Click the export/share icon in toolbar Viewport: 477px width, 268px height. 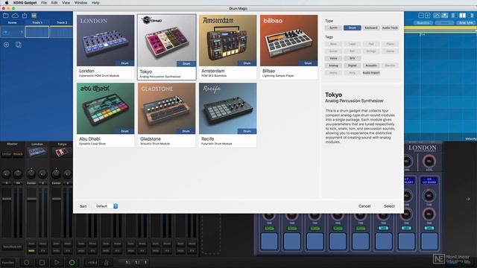coord(25,16)
